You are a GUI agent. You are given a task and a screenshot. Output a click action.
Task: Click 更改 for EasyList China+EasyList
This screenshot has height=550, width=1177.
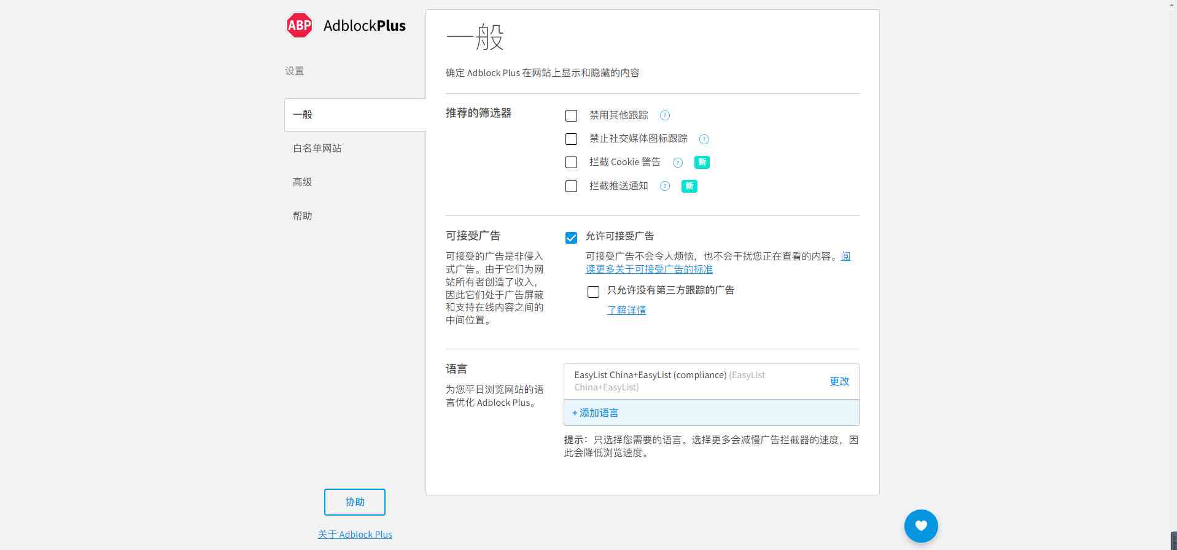pos(839,381)
